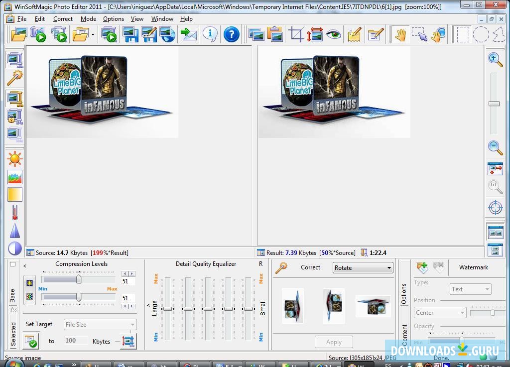Click the blue Help question mark icon
The image size is (510, 367).
pyautogui.click(x=232, y=34)
